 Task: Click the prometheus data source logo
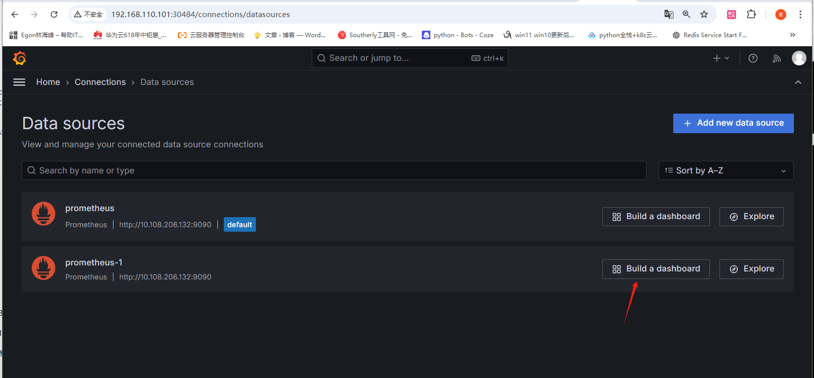[44, 214]
